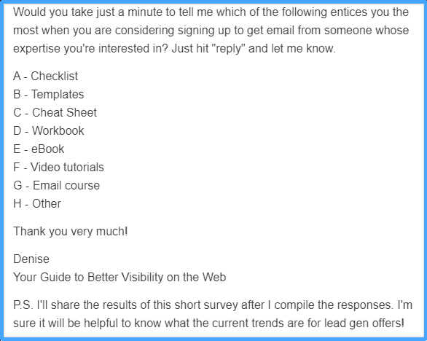Click the "G - Email course" line

point(56,186)
